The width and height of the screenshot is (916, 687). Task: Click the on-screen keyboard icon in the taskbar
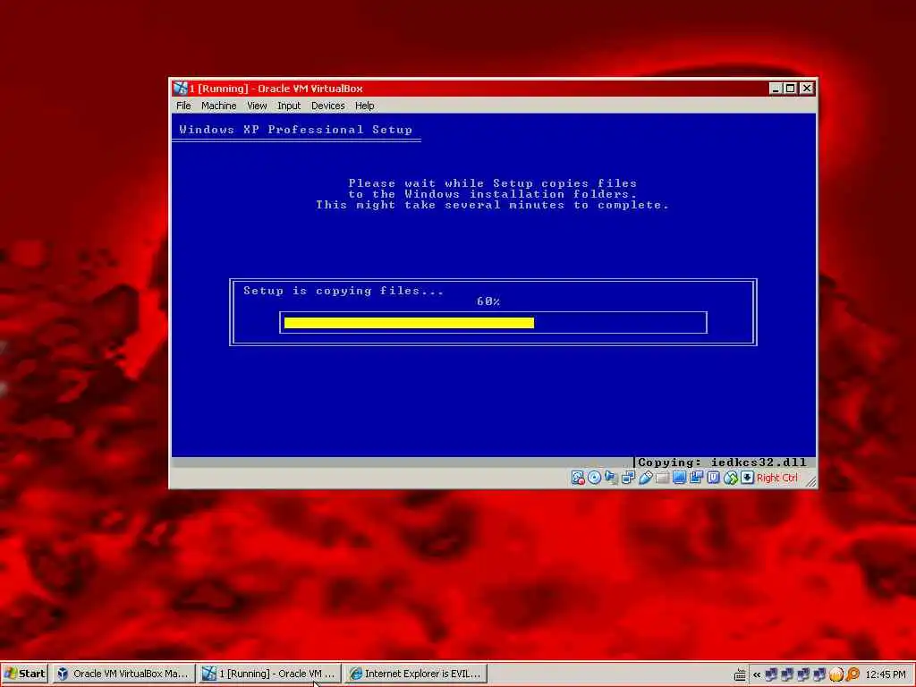coord(740,674)
